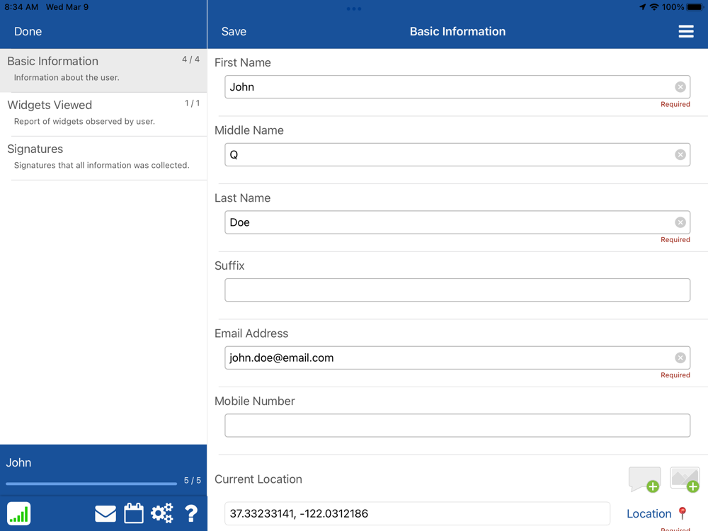Screen dimensions: 708x531
Task: Select the Widgets Viewed section
Action: point(103,114)
